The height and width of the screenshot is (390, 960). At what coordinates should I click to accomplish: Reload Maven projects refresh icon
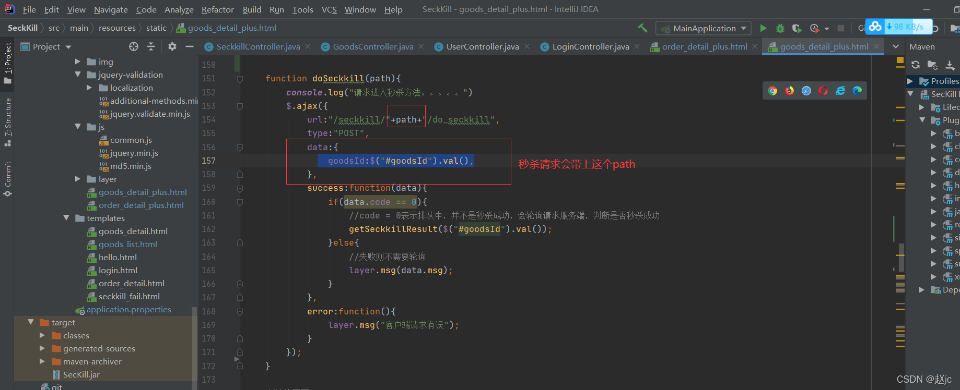tap(916, 65)
